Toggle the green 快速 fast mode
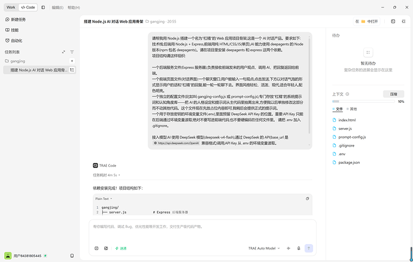Viewport: 413px width, 262px height. [x=121, y=248]
